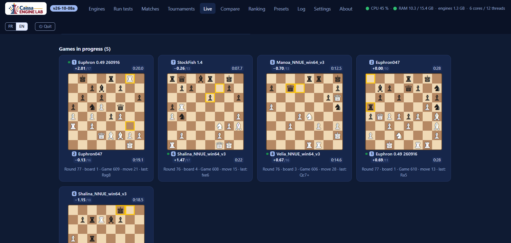Select the Live tab

pos(208,9)
